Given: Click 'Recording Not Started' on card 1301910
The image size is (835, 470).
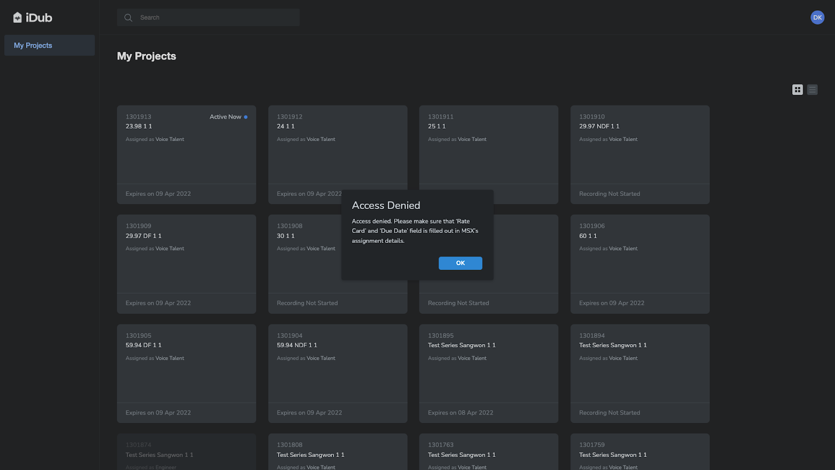Looking at the screenshot, I should pos(610,194).
